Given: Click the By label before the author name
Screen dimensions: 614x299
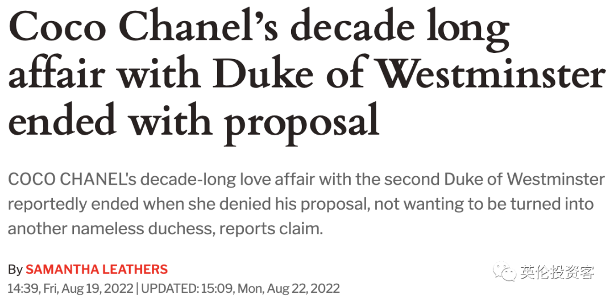Looking at the screenshot, I should [15, 269].
